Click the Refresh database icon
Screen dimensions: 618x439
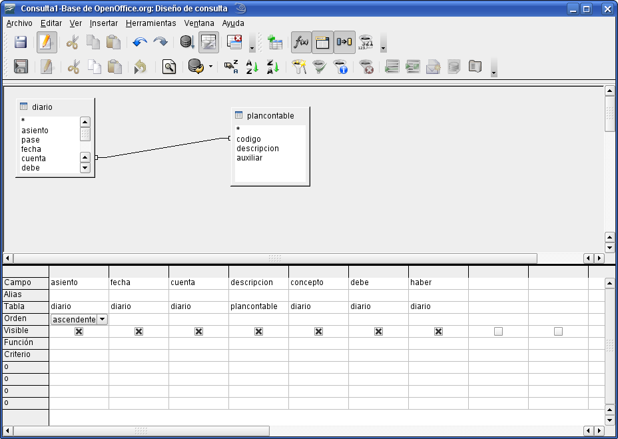pos(196,67)
